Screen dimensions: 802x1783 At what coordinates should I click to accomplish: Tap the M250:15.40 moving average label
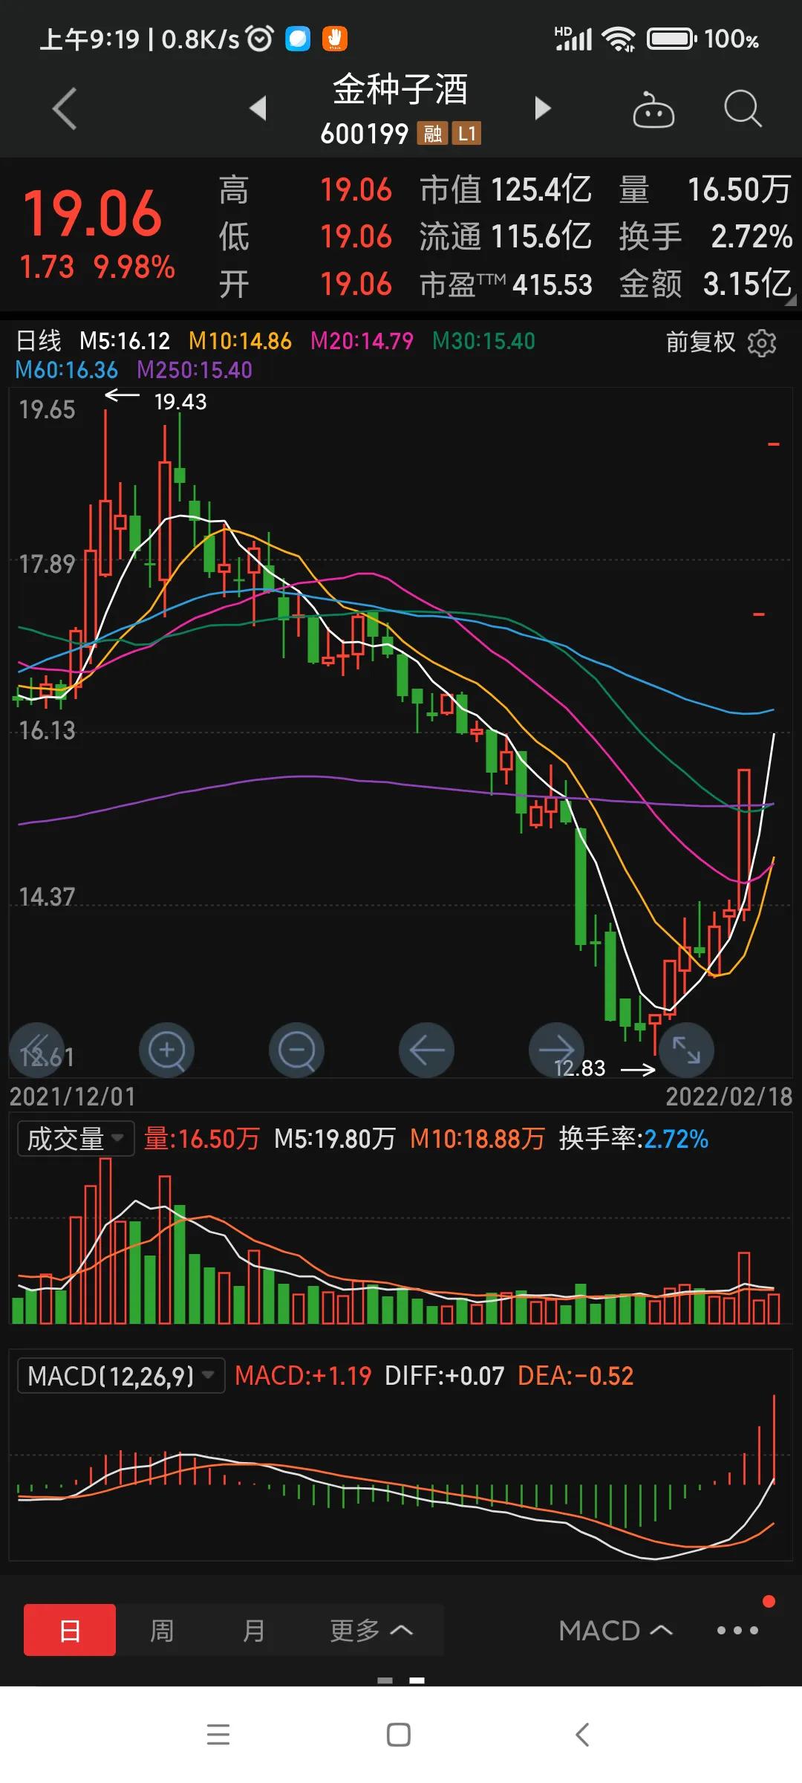point(195,370)
